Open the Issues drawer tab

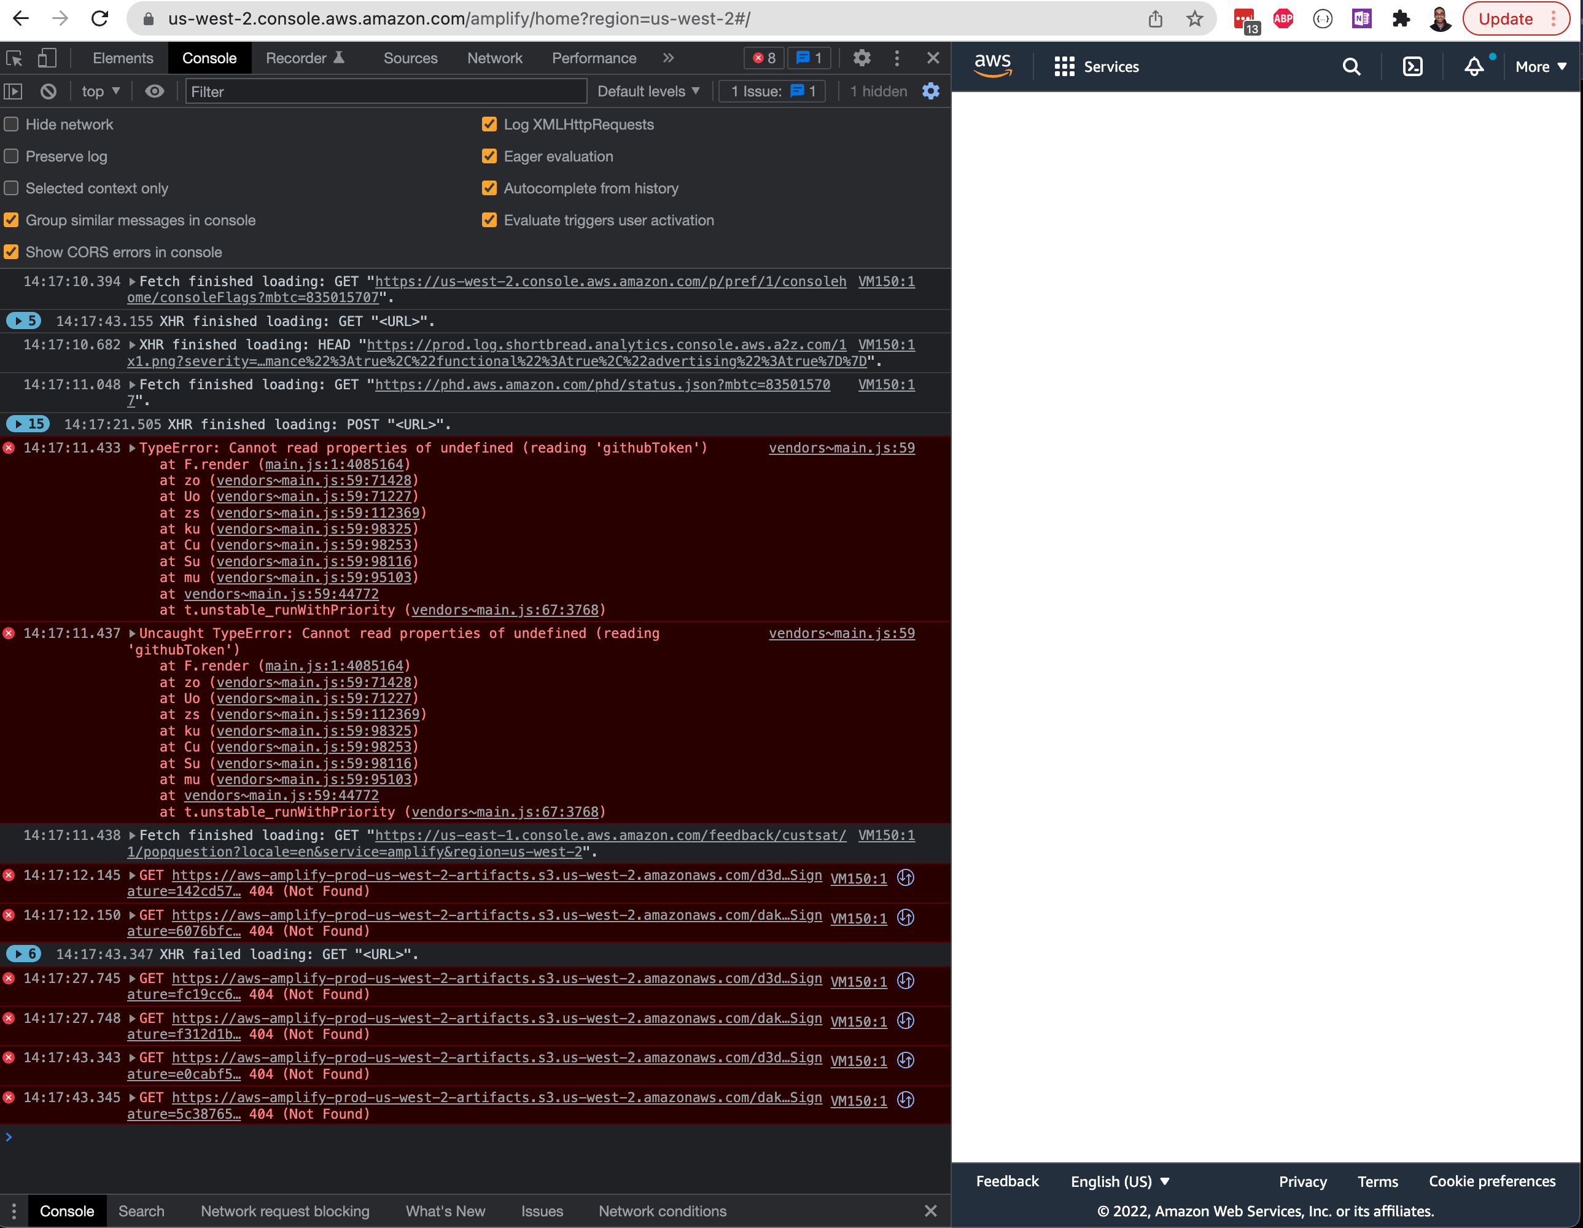click(542, 1211)
